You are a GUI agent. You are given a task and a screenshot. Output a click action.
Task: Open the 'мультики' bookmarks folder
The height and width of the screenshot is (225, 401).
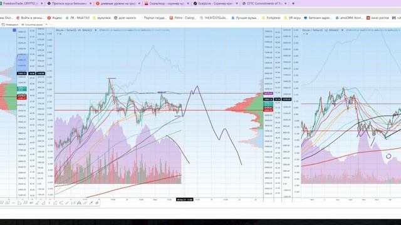pyautogui.click(x=102, y=18)
